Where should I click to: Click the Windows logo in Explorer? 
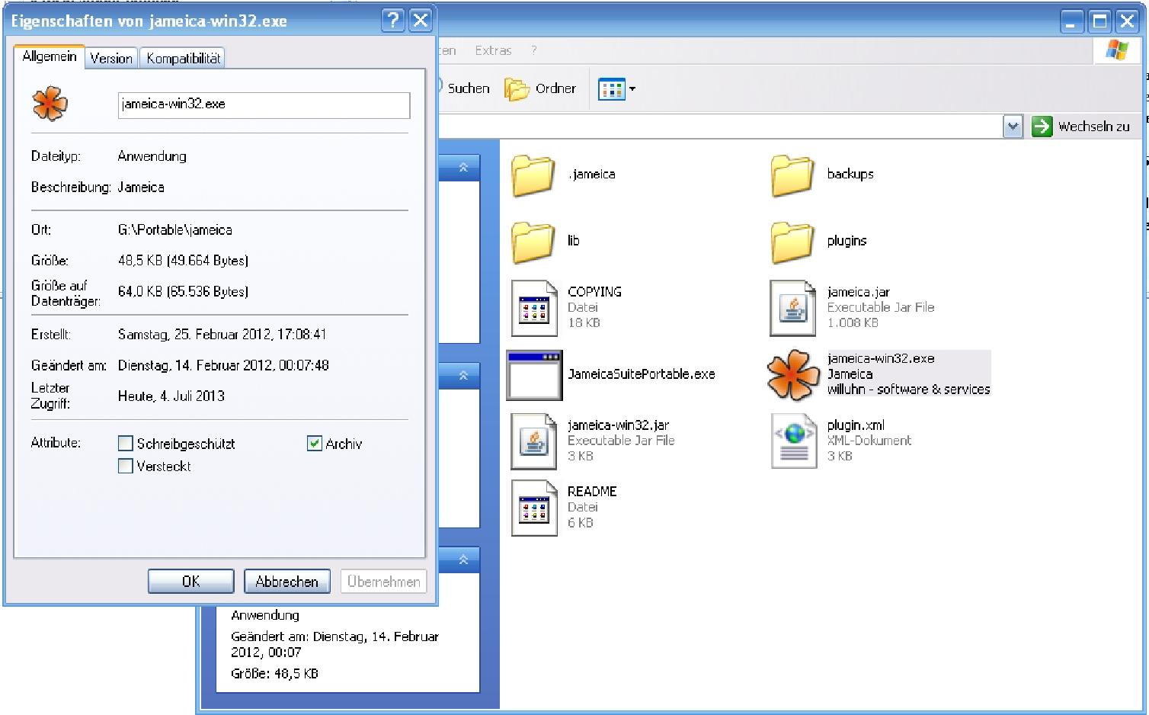click(x=1117, y=50)
